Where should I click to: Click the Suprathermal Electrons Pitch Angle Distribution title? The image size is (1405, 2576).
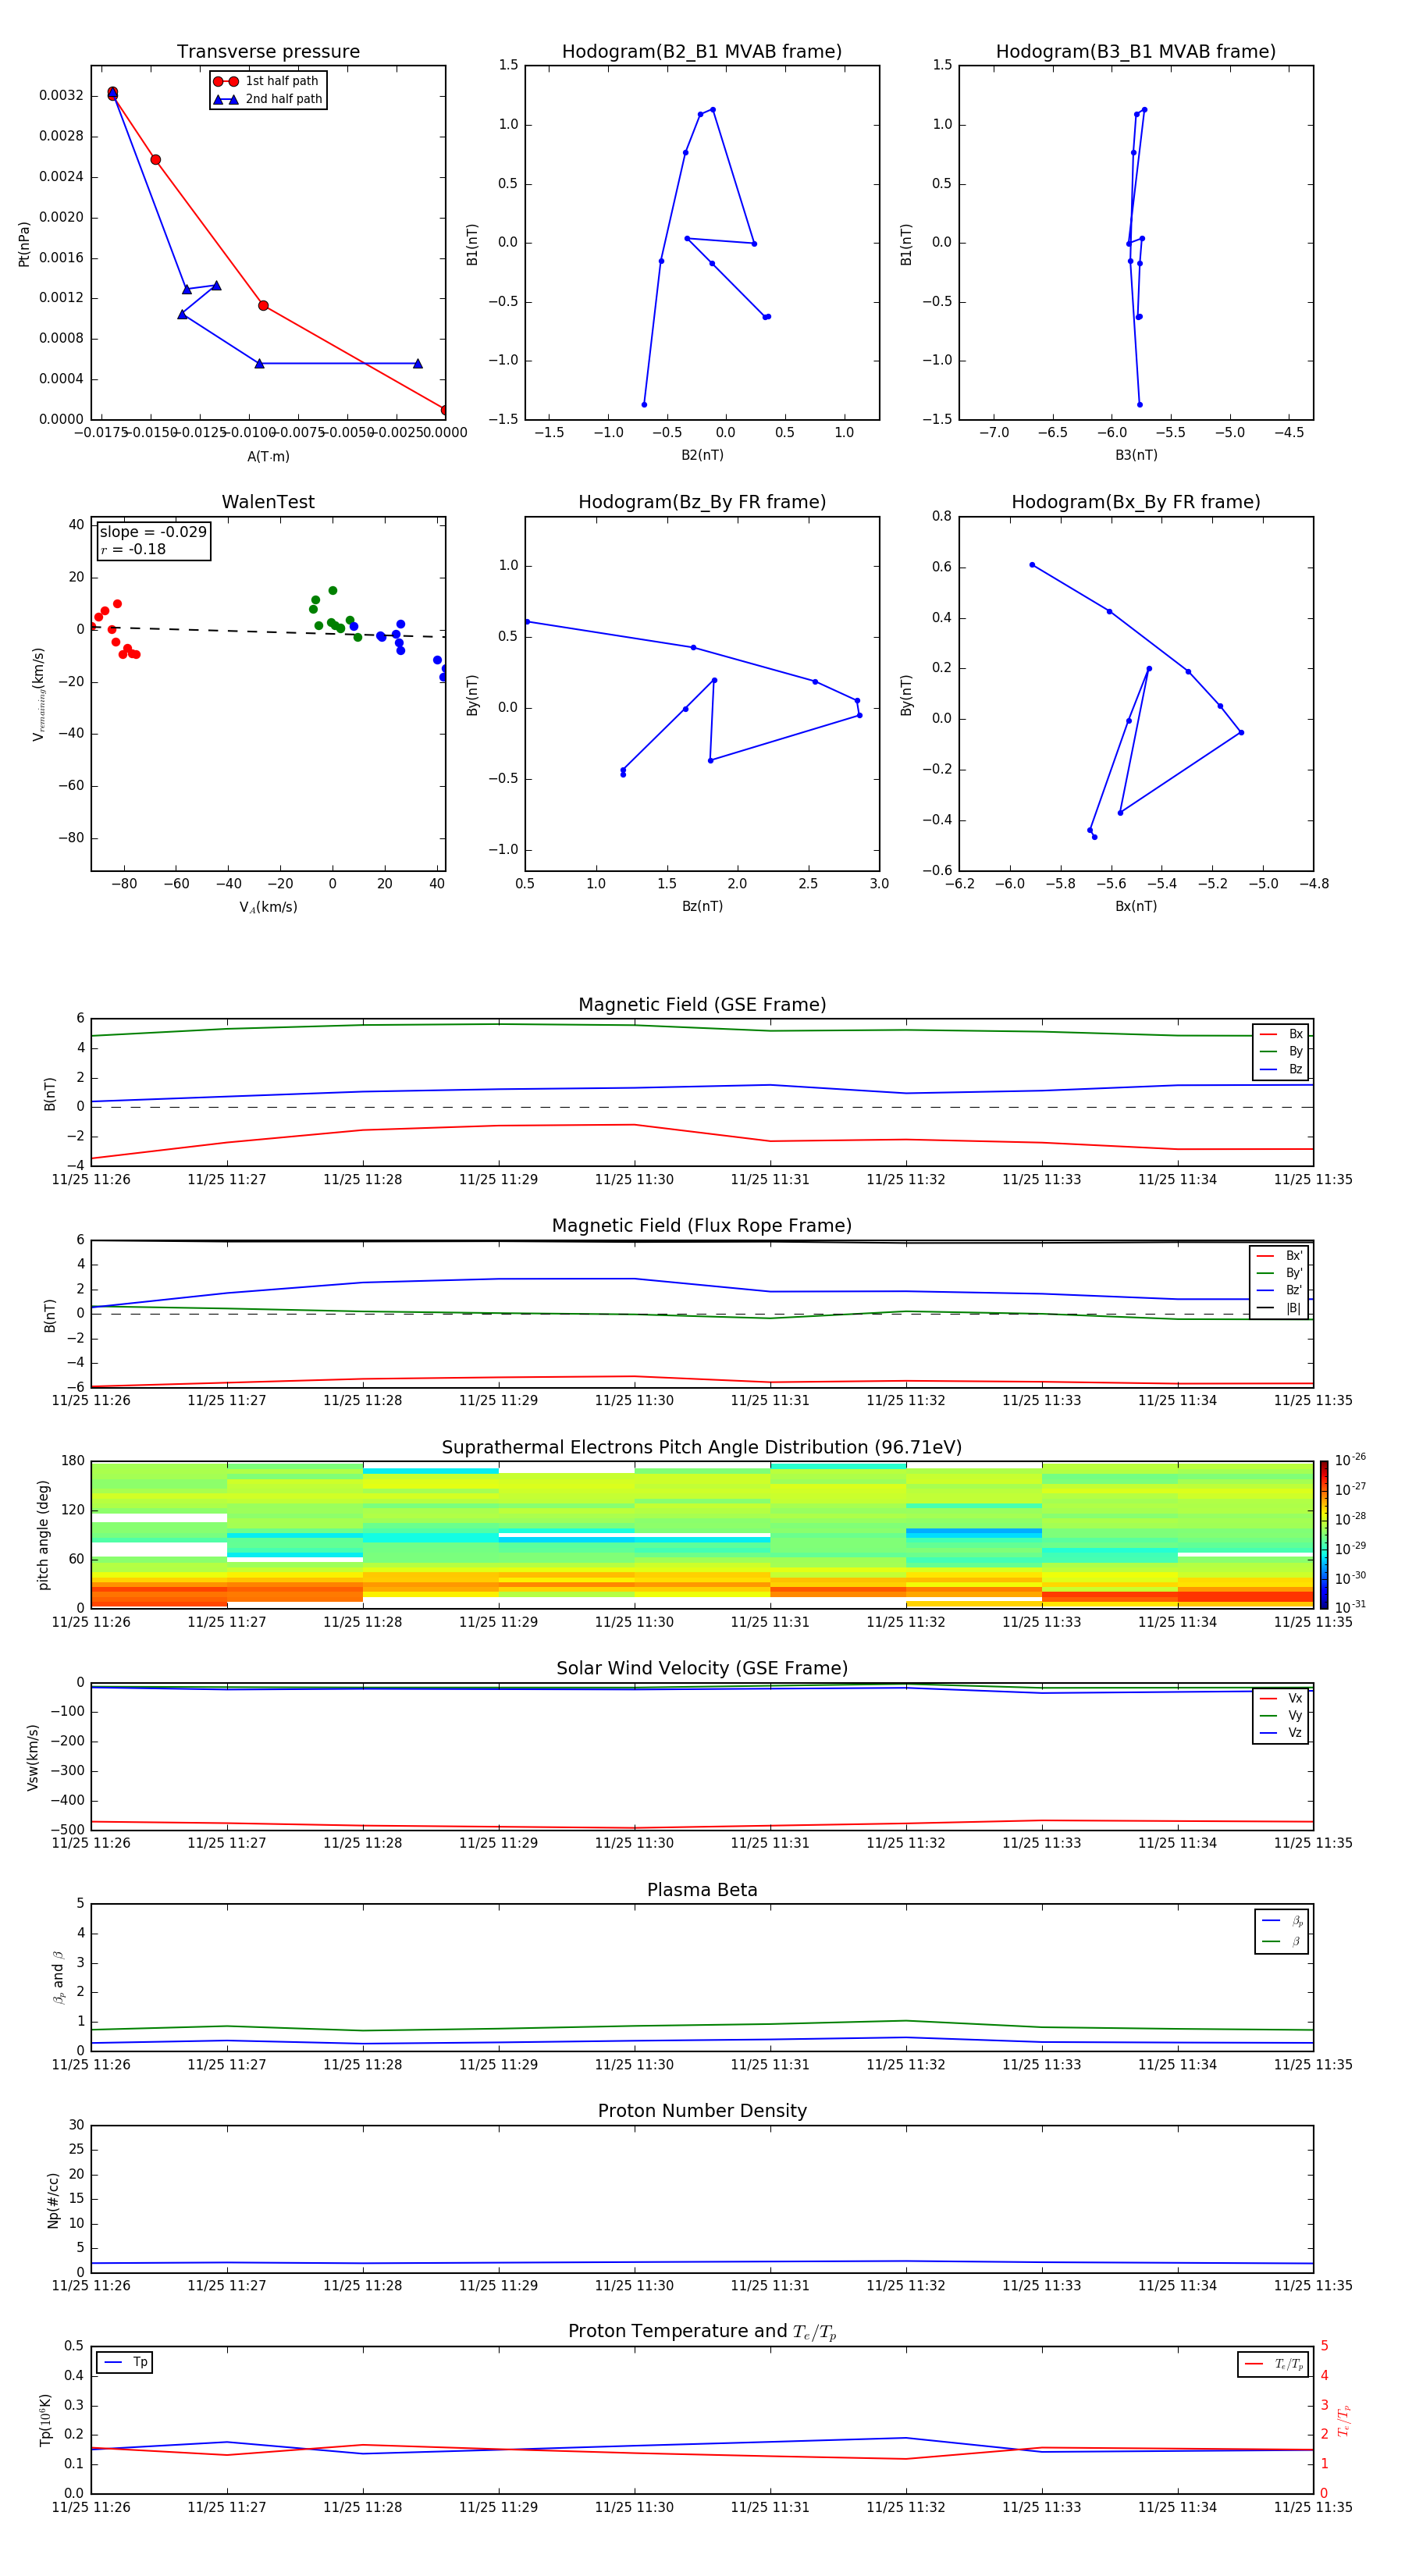click(x=702, y=1448)
